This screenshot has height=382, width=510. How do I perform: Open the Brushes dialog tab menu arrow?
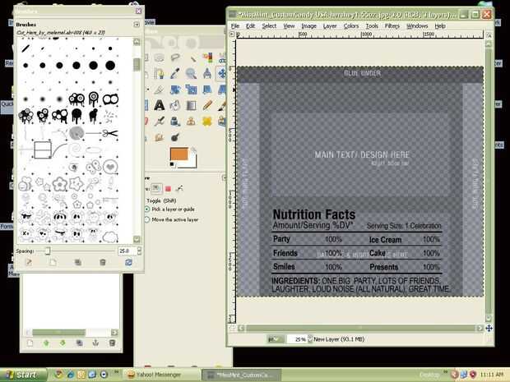(137, 25)
